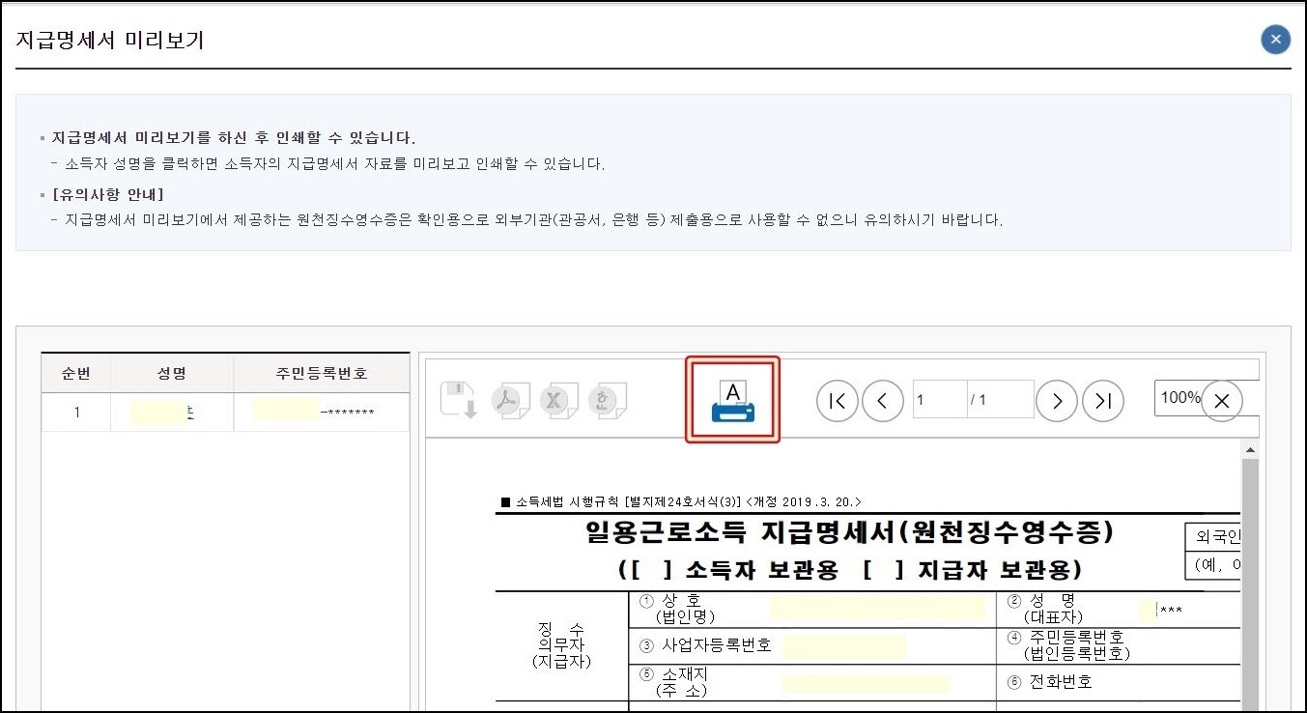
Task: Click the masked resident number cell in row 1
Action: coord(322,413)
